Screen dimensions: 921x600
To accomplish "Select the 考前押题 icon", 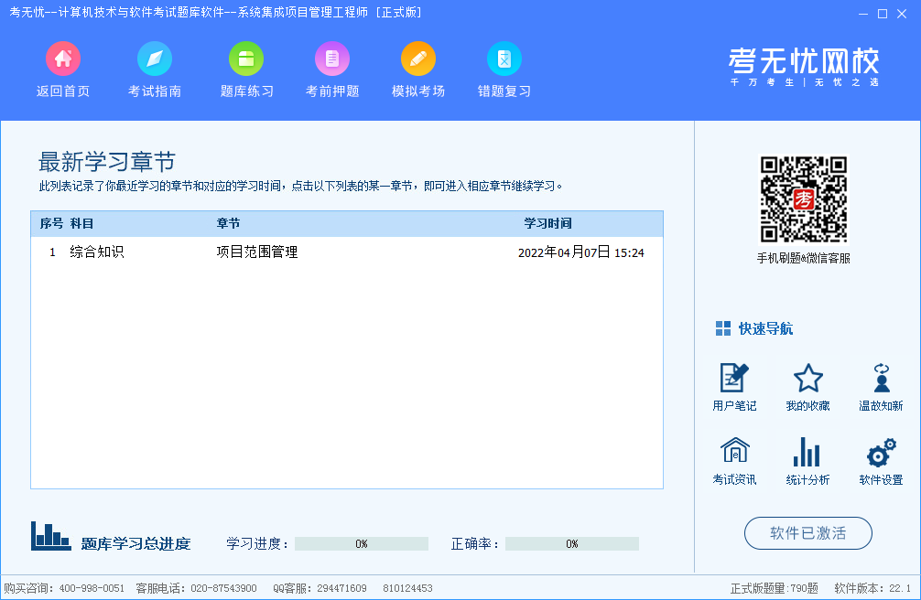I will [x=332, y=59].
